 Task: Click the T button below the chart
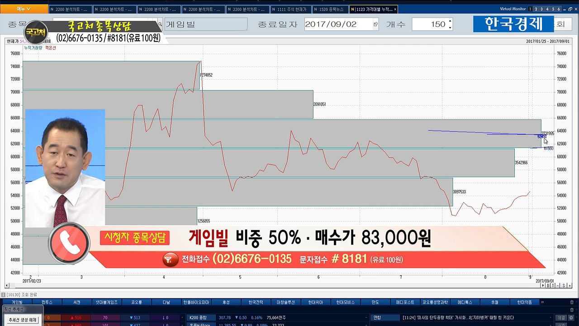pos(553,286)
